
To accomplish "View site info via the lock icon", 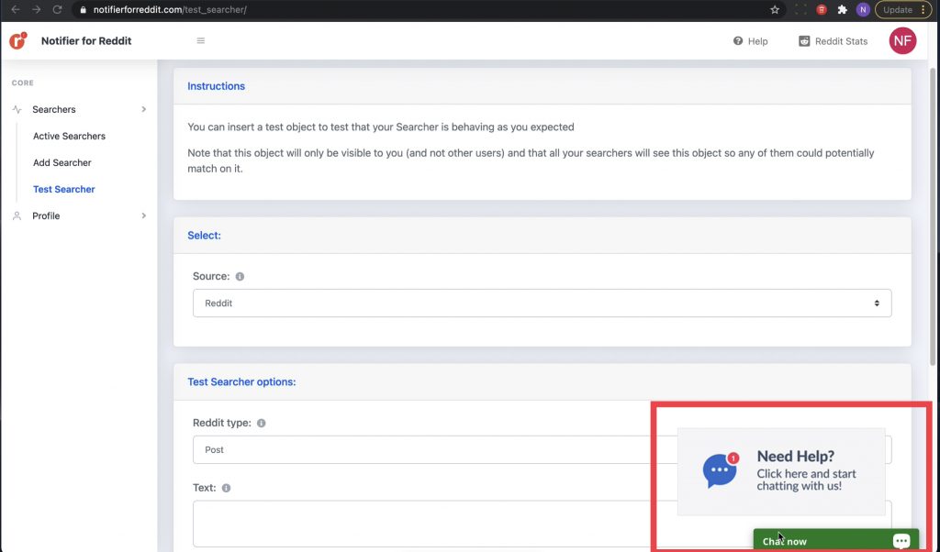I will 83,9.
